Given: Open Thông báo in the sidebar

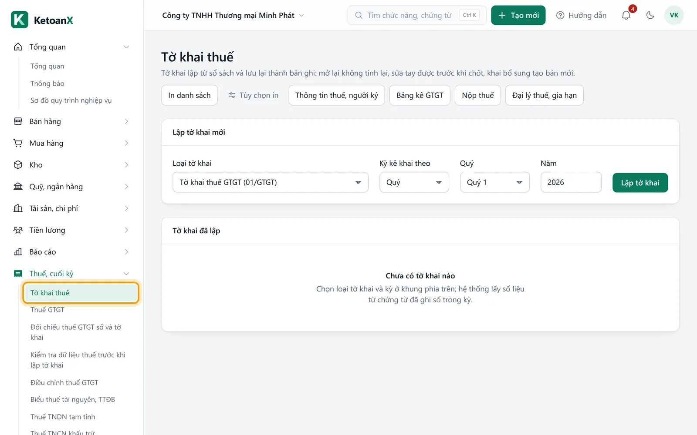Looking at the screenshot, I should click(x=47, y=84).
